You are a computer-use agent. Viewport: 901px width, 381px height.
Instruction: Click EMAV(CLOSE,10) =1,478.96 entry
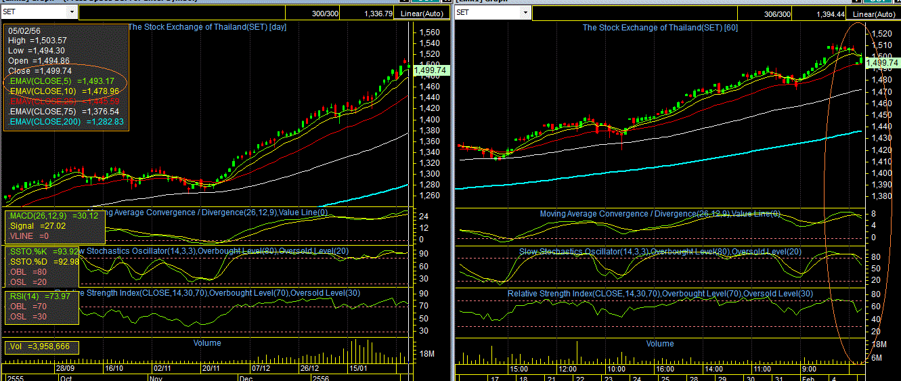click(x=64, y=91)
